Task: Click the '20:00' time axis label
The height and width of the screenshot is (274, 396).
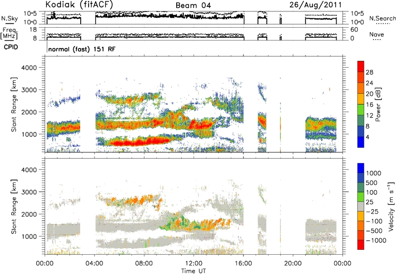Action: 293,264
